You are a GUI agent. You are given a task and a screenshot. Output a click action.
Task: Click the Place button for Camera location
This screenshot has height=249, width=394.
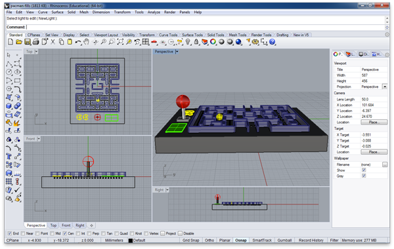374,123
